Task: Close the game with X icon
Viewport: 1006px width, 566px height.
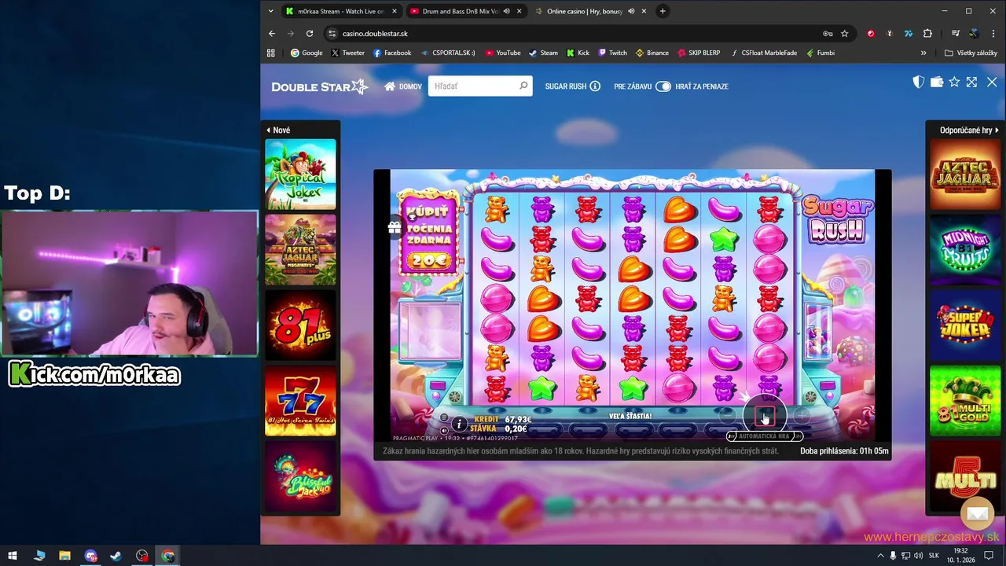Action: tap(992, 82)
